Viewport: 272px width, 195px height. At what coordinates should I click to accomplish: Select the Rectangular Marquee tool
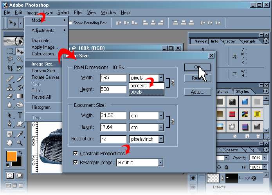(x=10, y=51)
